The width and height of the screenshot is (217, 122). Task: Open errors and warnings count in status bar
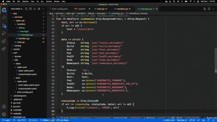coord(33,120)
